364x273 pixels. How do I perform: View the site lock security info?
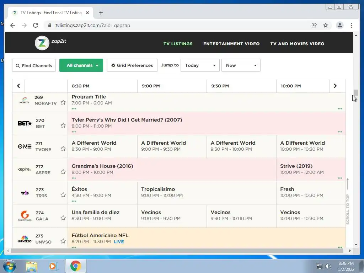50,25
